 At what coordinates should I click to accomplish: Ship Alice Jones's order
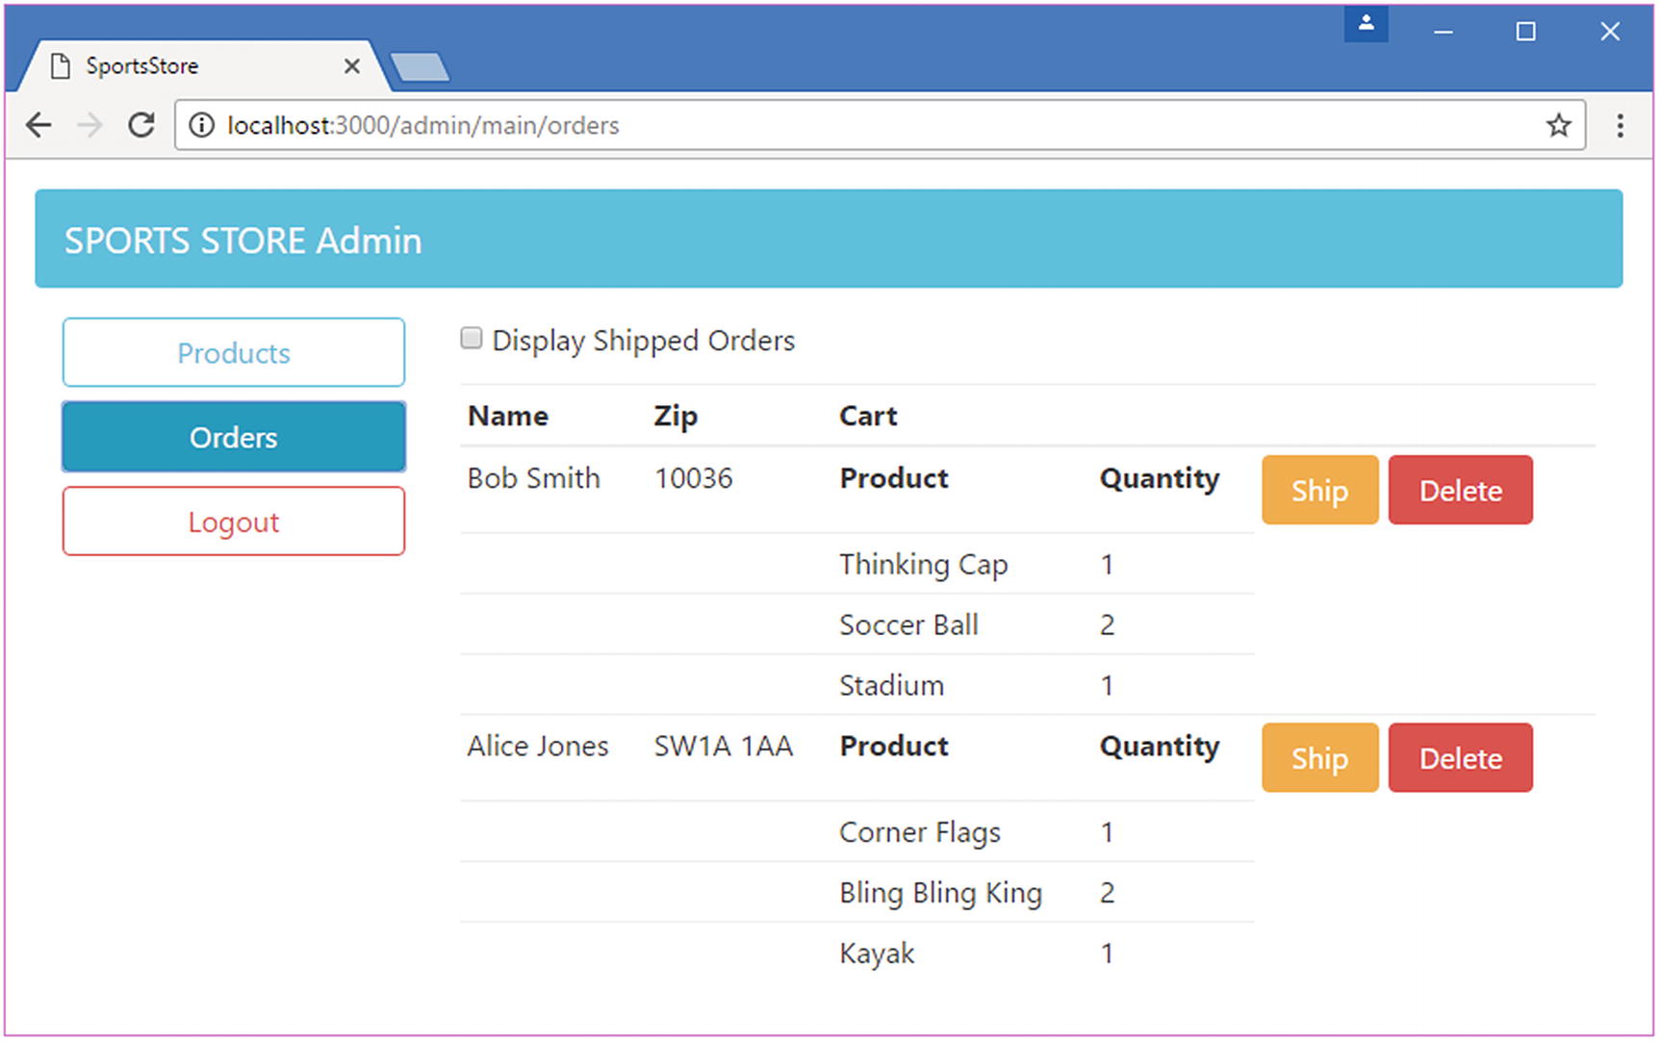[1319, 758]
